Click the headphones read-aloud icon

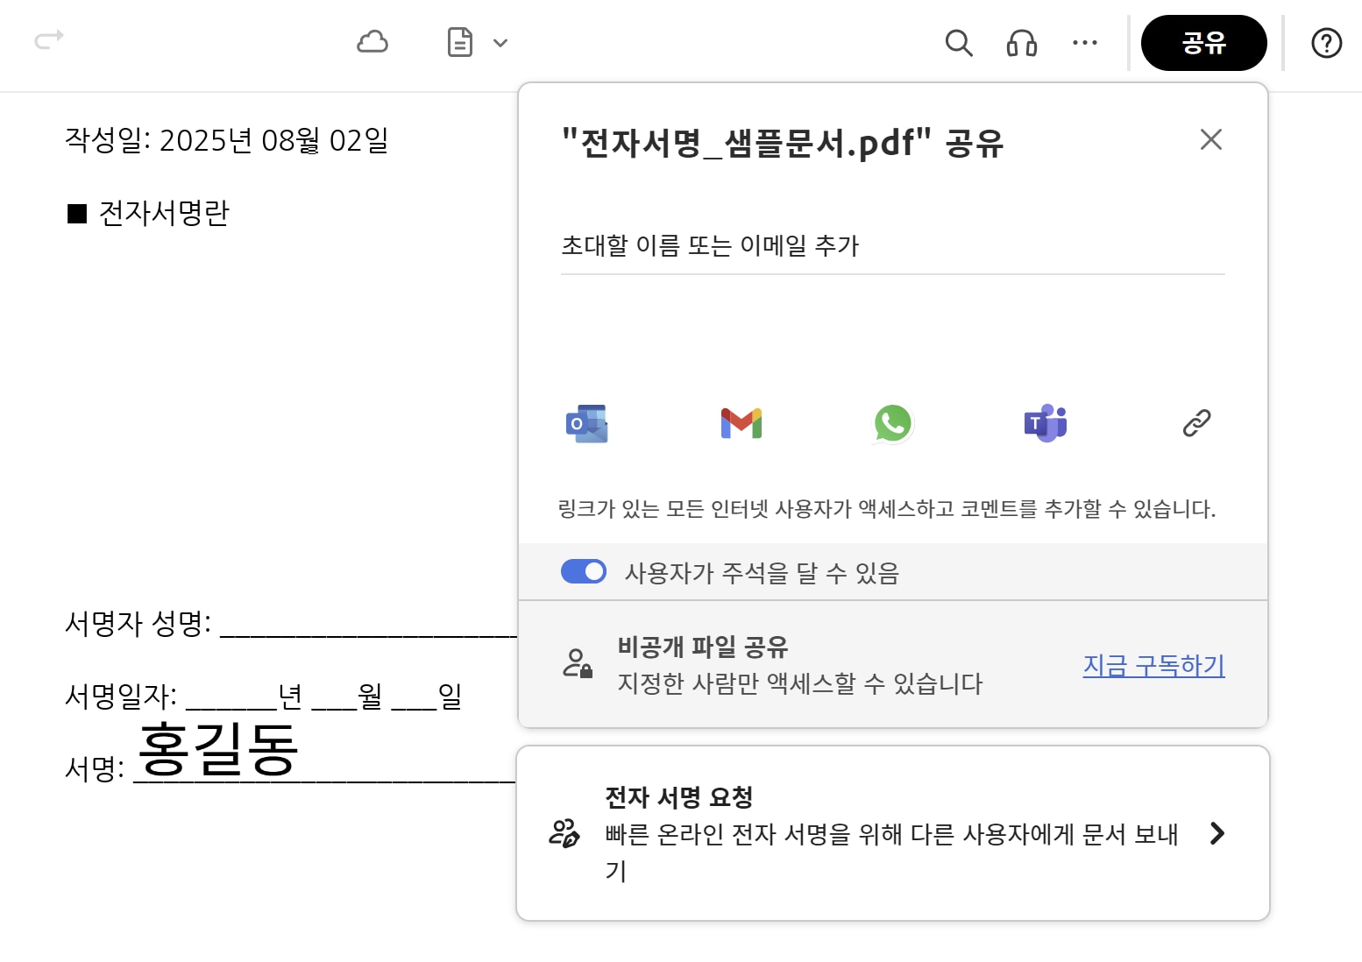pos(1022,43)
